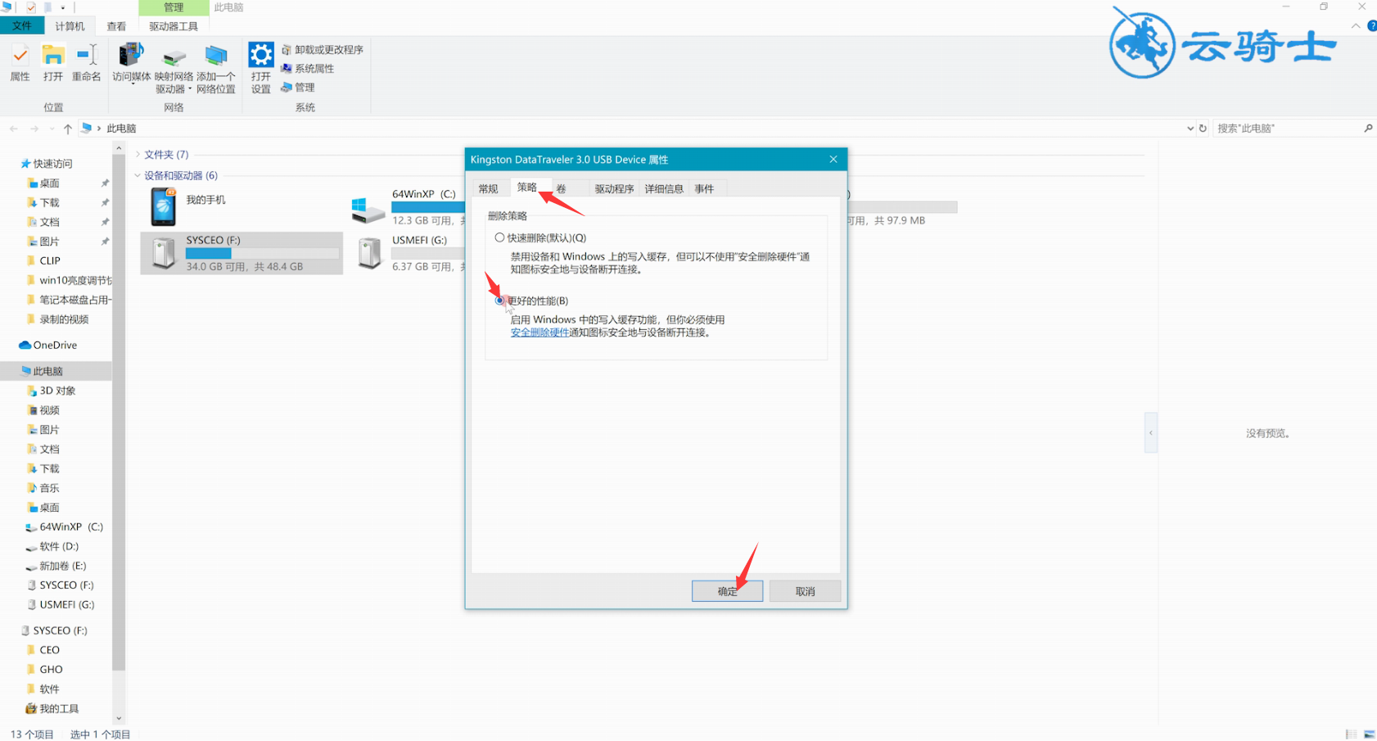Switch to the Events tab in the dialog
The height and width of the screenshot is (741, 1377).
coord(704,189)
